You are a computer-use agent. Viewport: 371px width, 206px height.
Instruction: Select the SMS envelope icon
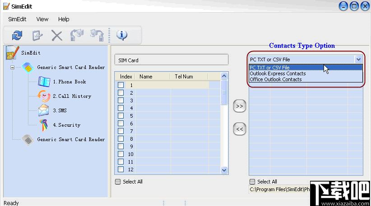pyautogui.click(x=44, y=110)
